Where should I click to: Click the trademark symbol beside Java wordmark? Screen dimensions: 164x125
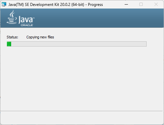click(34, 18)
